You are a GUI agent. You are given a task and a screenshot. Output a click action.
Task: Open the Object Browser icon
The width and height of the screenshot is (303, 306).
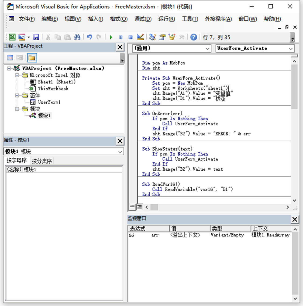click(172, 37)
